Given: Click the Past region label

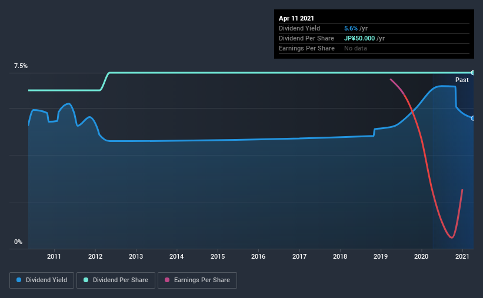Looking at the screenshot, I should 462,80.
